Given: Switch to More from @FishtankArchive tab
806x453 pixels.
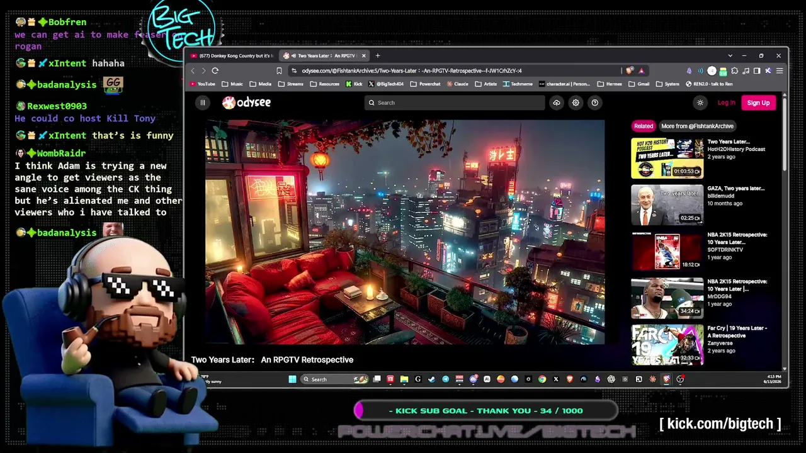Looking at the screenshot, I should (x=697, y=126).
